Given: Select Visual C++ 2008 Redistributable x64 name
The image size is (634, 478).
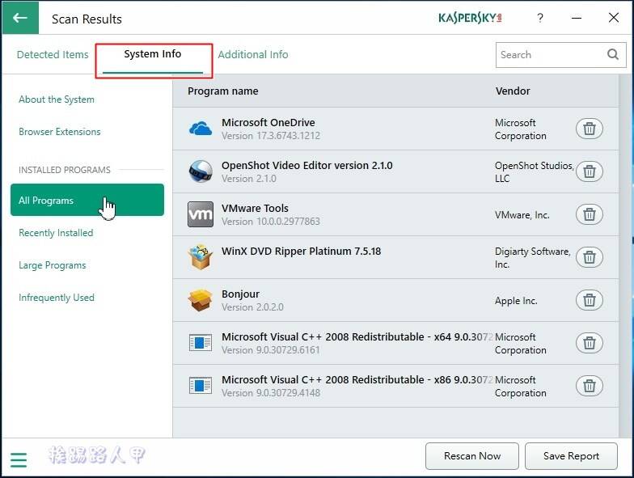Looking at the screenshot, I should tap(357, 336).
